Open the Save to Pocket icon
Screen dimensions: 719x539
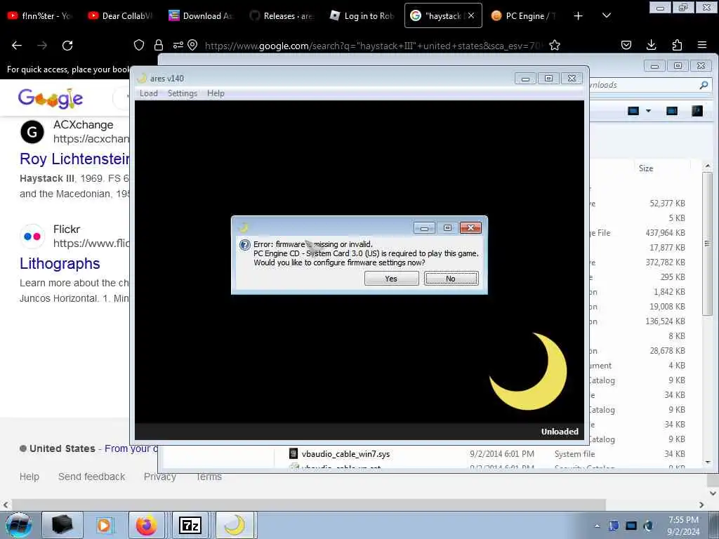point(626,45)
